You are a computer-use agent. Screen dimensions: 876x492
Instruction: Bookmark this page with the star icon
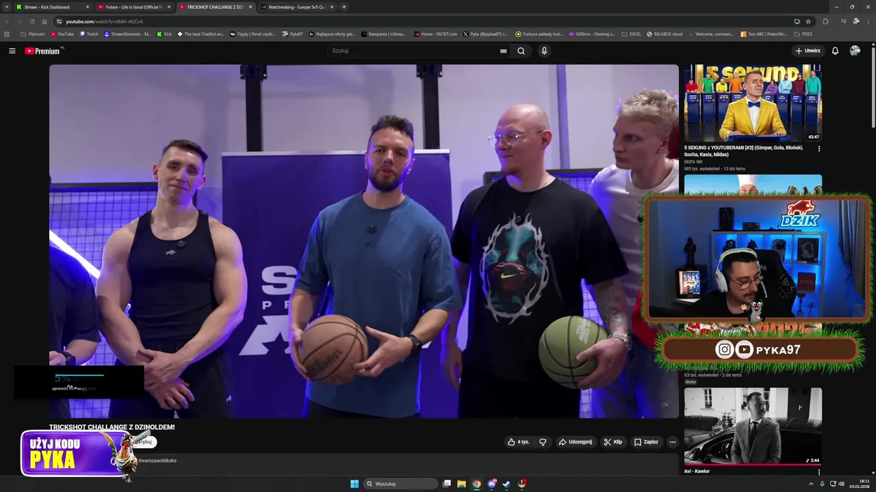click(x=808, y=21)
